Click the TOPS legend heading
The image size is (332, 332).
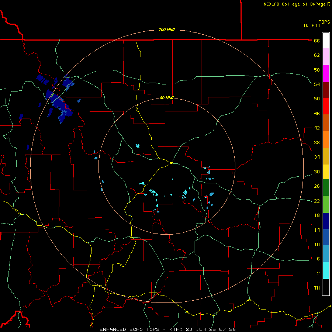324,22
